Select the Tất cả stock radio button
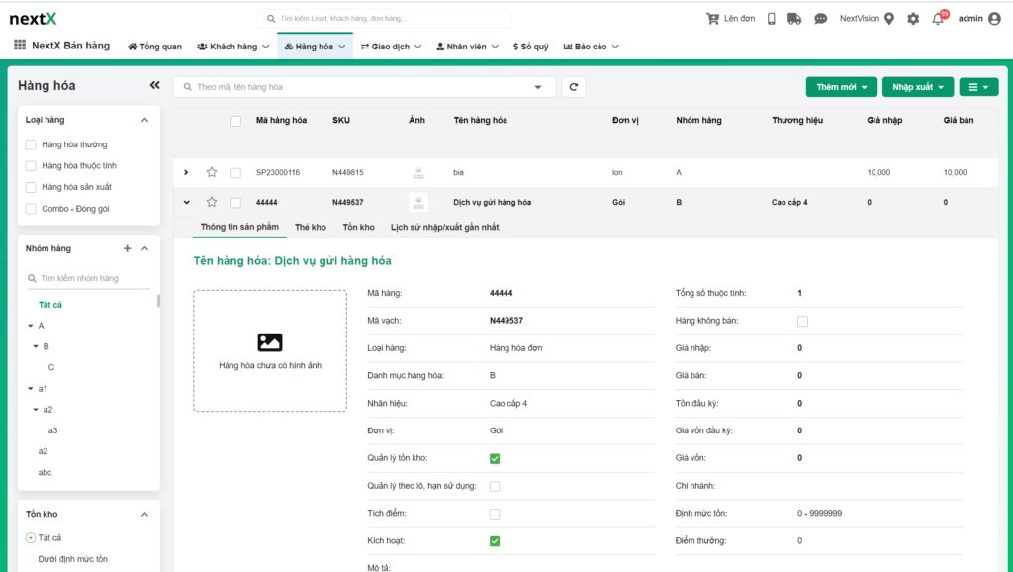This screenshot has width=1013, height=572. point(31,538)
